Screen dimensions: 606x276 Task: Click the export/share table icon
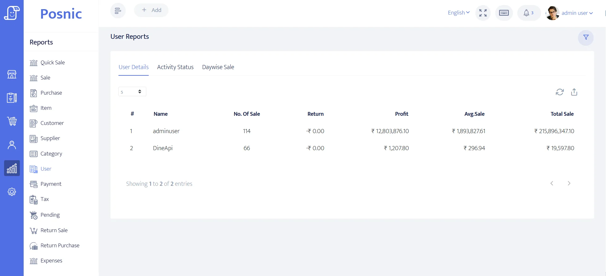click(574, 92)
